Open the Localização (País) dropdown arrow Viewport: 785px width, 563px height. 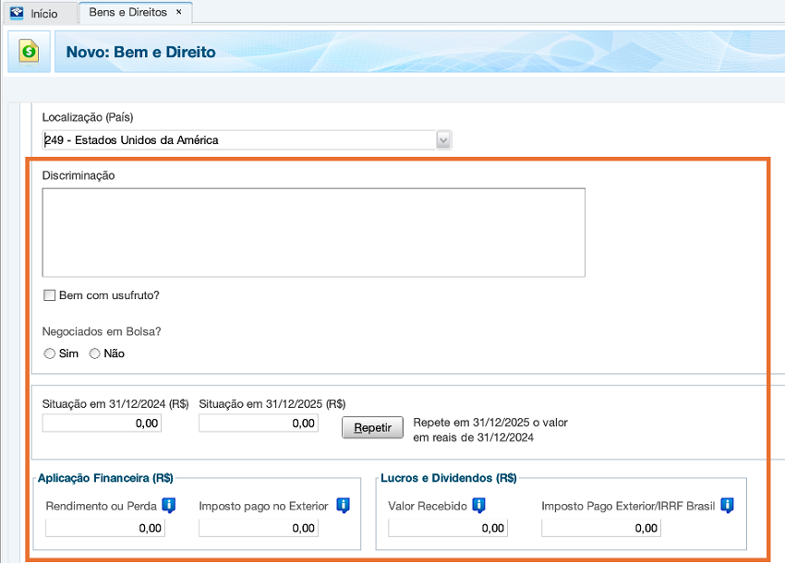[x=443, y=140]
